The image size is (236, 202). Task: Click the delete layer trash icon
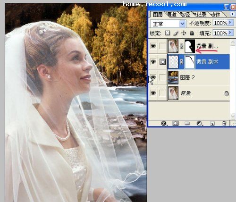point(224,123)
